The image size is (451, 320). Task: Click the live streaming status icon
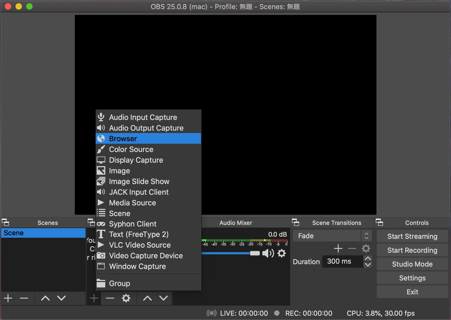[x=212, y=313]
